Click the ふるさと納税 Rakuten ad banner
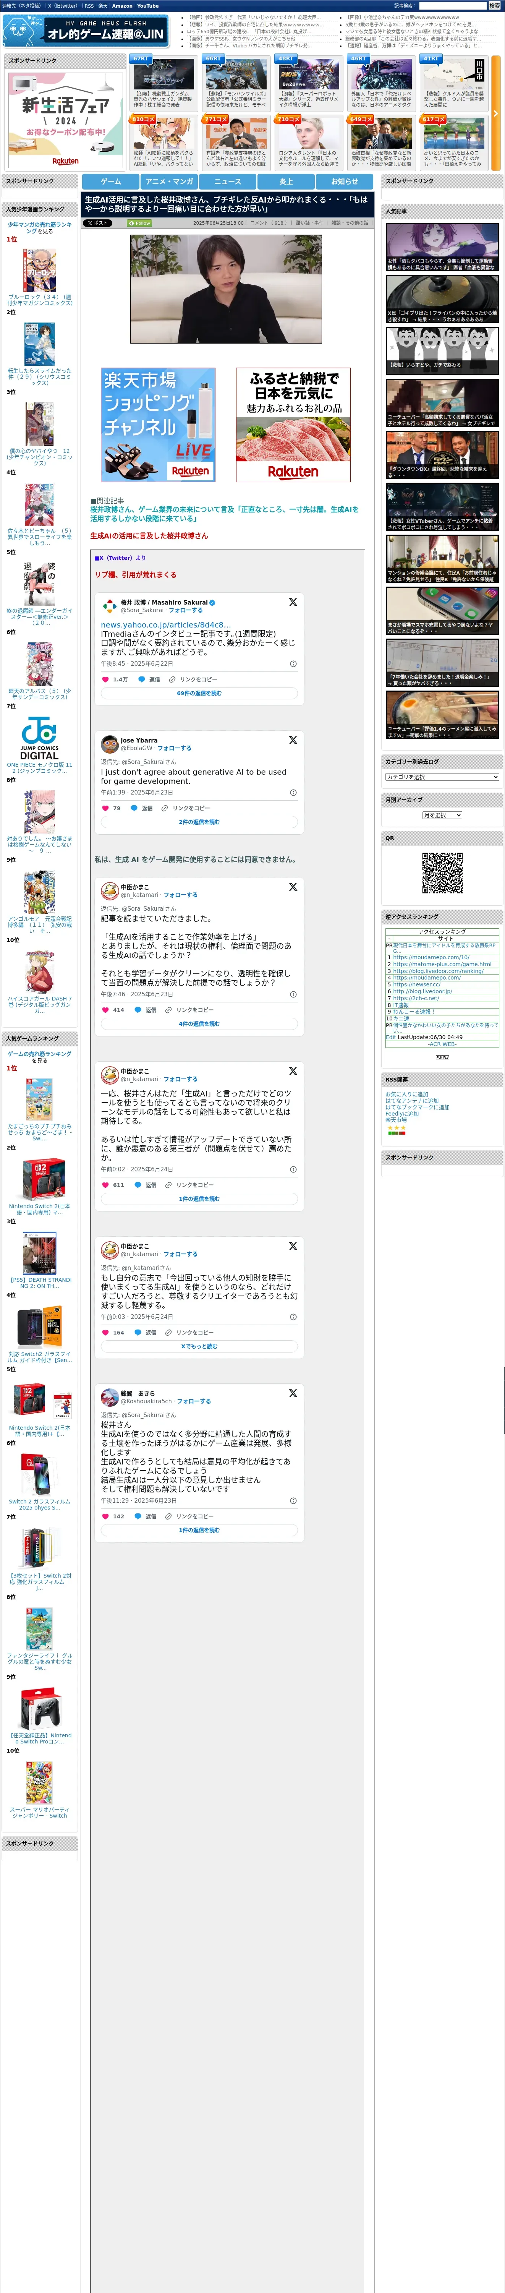Viewport: 505px width, 2293px height. coord(293,425)
